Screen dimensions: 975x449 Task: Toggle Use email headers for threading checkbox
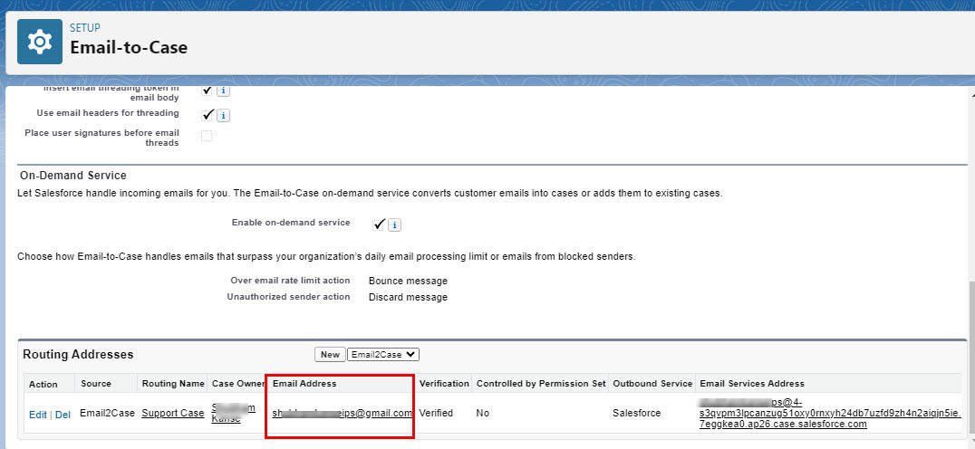pos(208,115)
